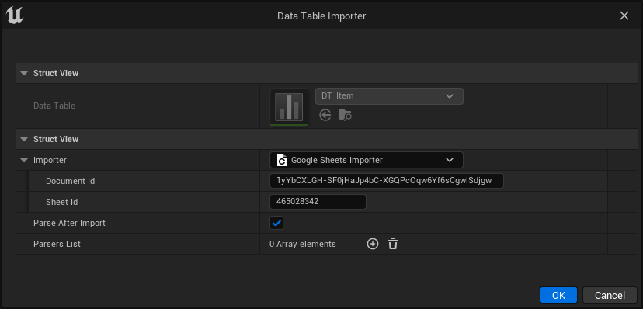
Task: Close the Data Table Importer dialog
Action: pyautogui.click(x=624, y=16)
